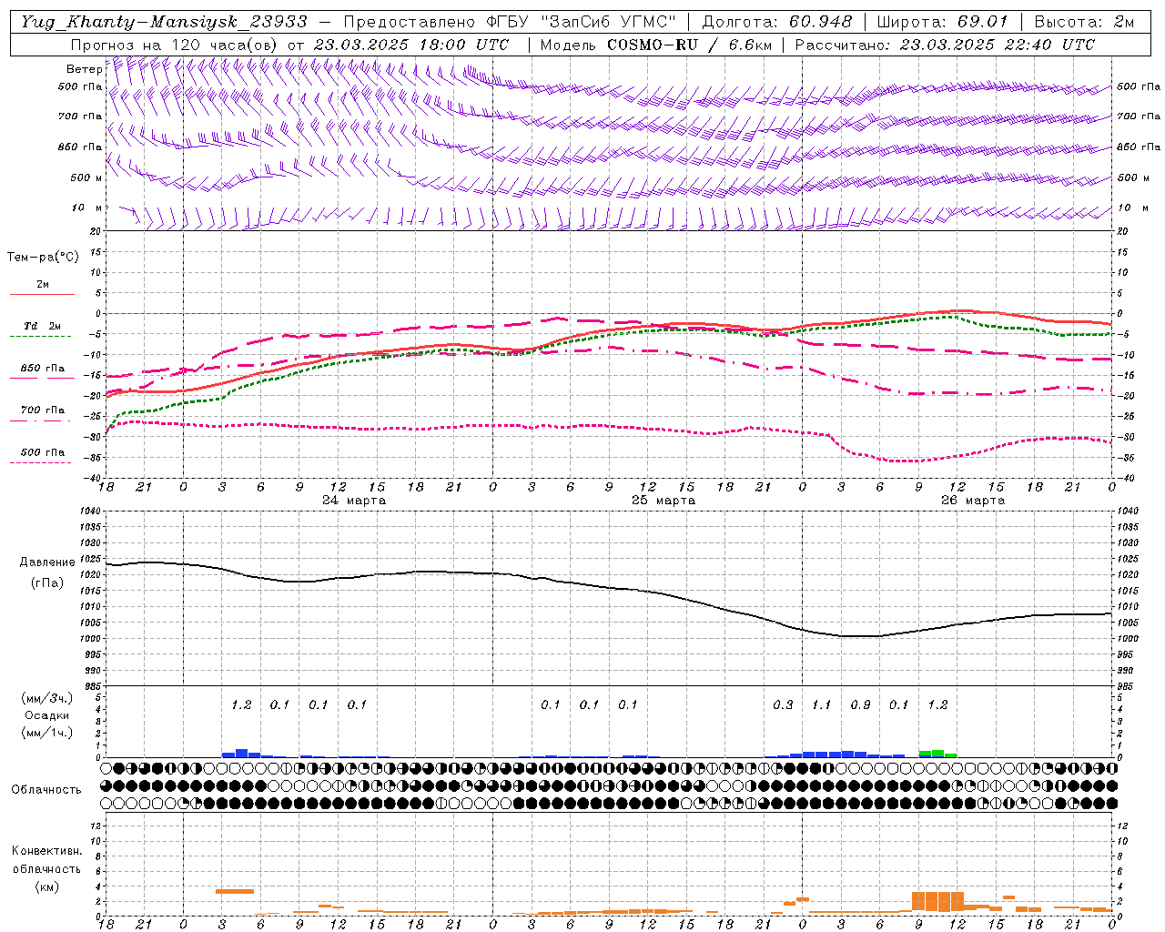Click the 'Облачность' cloud cover label
Image resolution: width=1165 pixels, height=932 pixels.
tap(46, 789)
